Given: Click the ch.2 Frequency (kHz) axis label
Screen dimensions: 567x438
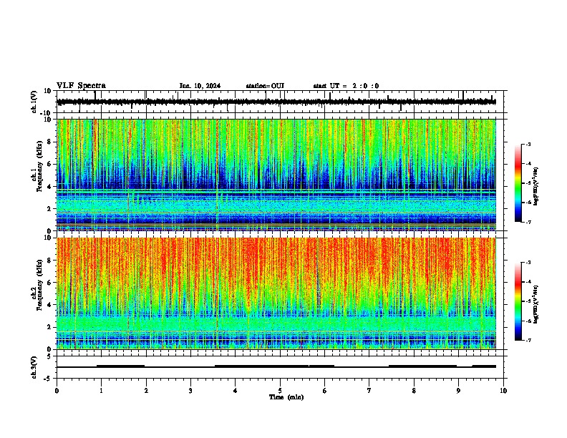Looking at the screenshot, I should [37, 285].
